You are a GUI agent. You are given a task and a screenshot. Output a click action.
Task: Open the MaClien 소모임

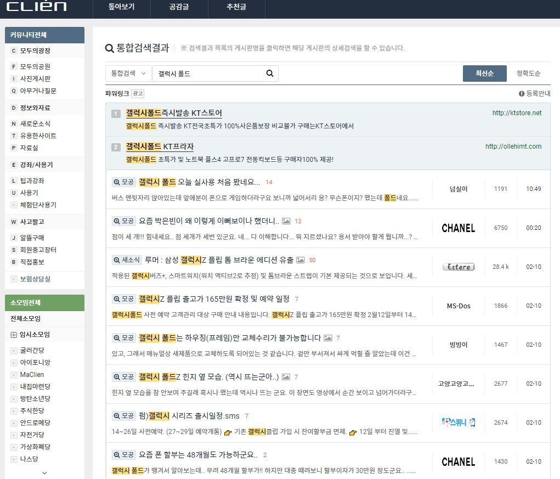coord(32,375)
